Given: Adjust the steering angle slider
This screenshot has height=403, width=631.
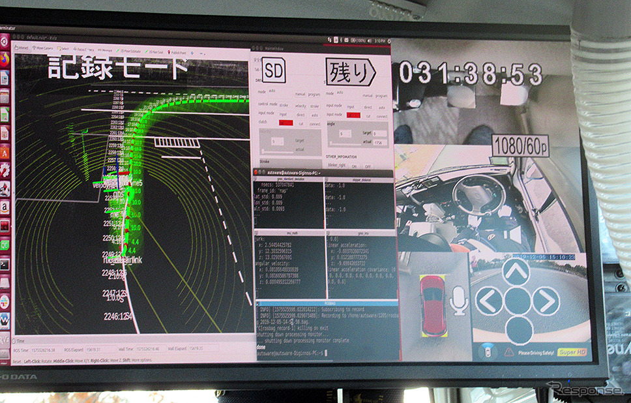Looking at the screenshot, I should pos(347,143).
